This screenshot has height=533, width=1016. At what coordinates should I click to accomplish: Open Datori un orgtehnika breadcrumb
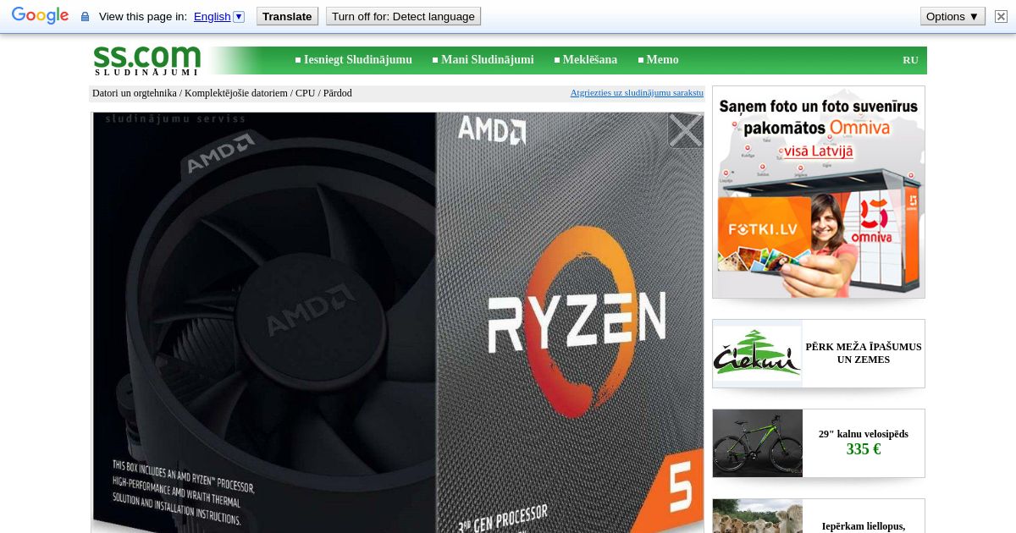pyautogui.click(x=135, y=93)
